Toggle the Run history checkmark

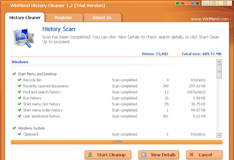20,98
